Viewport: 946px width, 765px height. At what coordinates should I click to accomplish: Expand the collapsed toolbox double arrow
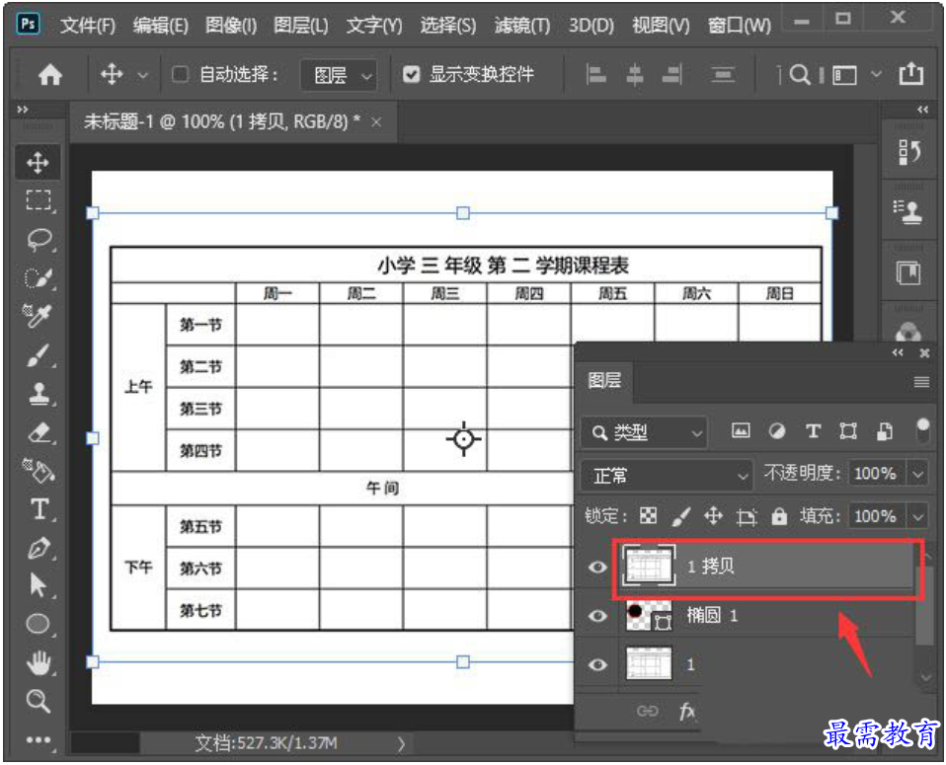pos(23,110)
